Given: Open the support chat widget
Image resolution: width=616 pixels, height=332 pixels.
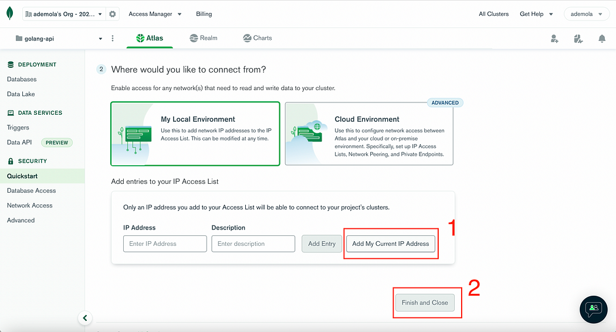Looking at the screenshot, I should pyautogui.click(x=594, y=310).
